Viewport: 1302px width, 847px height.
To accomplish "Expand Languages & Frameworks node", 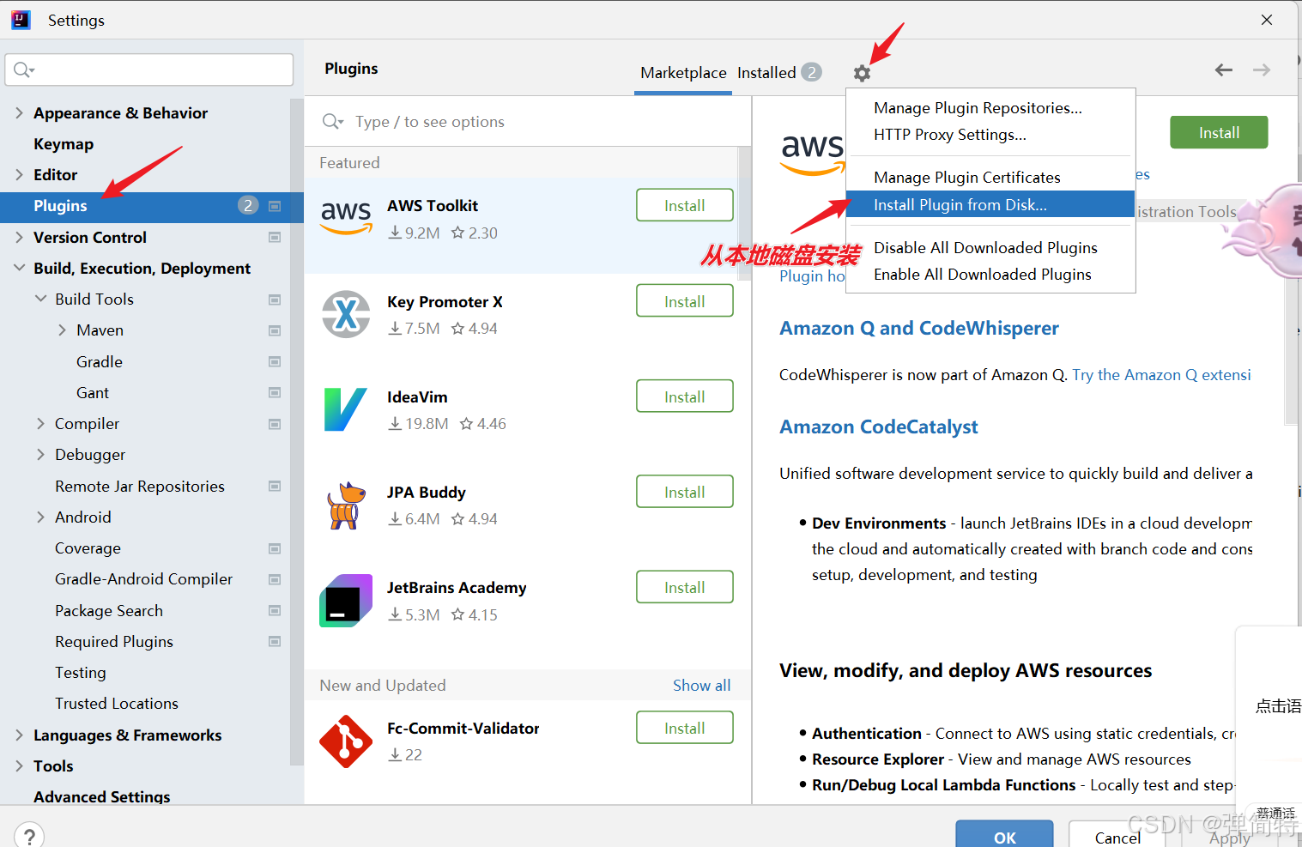I will tap(19, 735).
